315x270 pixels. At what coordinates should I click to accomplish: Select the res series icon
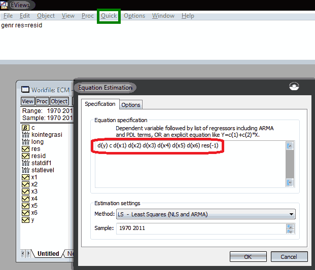coord(25,149)
